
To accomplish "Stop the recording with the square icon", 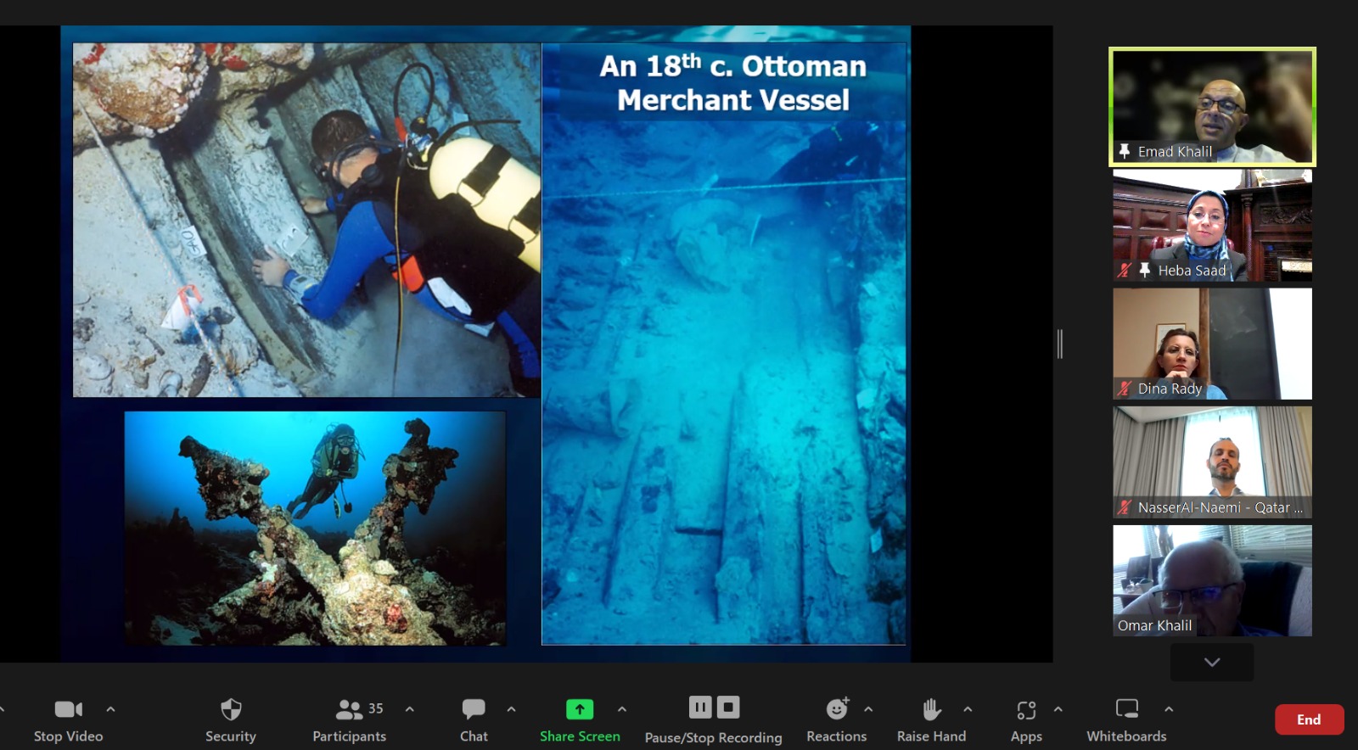I will (x=728, y=707).
